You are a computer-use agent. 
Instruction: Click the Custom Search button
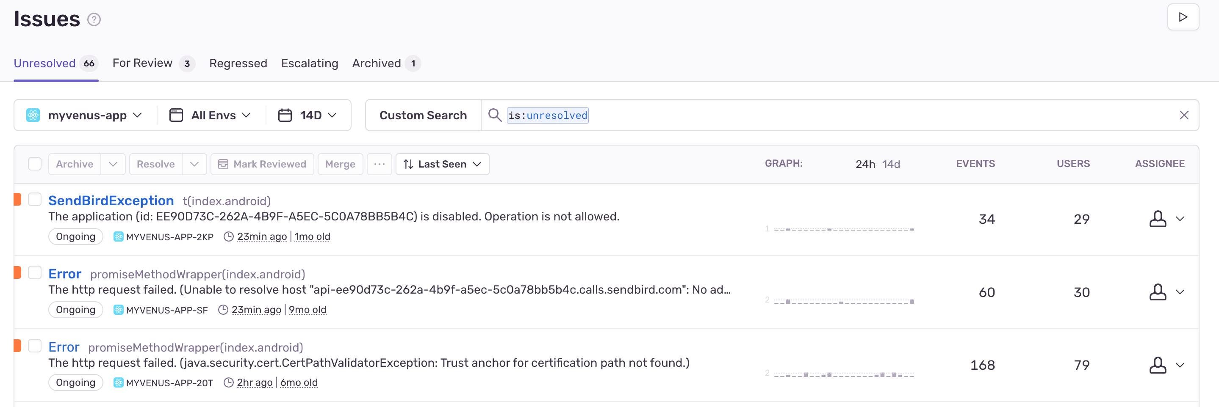[x=423, y=115]
